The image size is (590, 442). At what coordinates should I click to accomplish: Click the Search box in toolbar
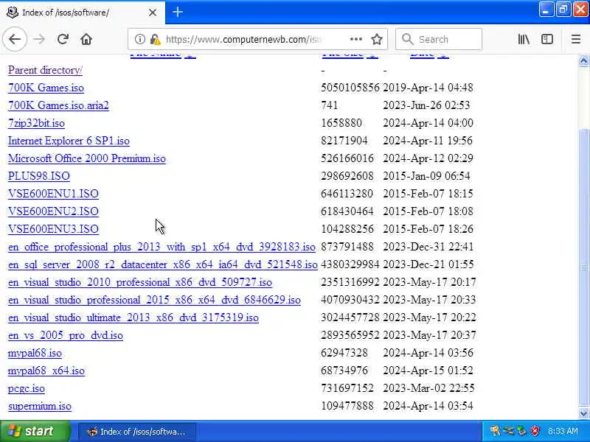coord(439,39)
